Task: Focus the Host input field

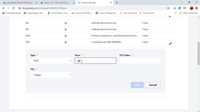Action: (x=95, y=61)
